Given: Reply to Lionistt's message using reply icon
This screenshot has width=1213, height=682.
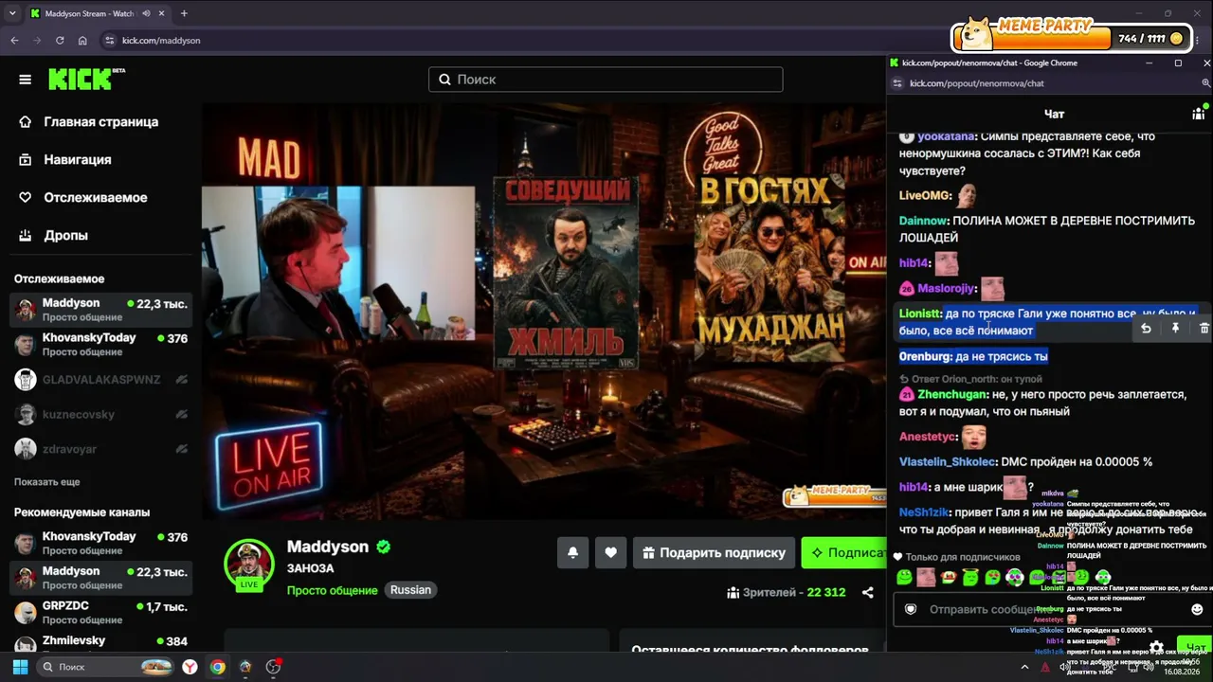Looking at the screenshot, I should (x=1146, y=329).
